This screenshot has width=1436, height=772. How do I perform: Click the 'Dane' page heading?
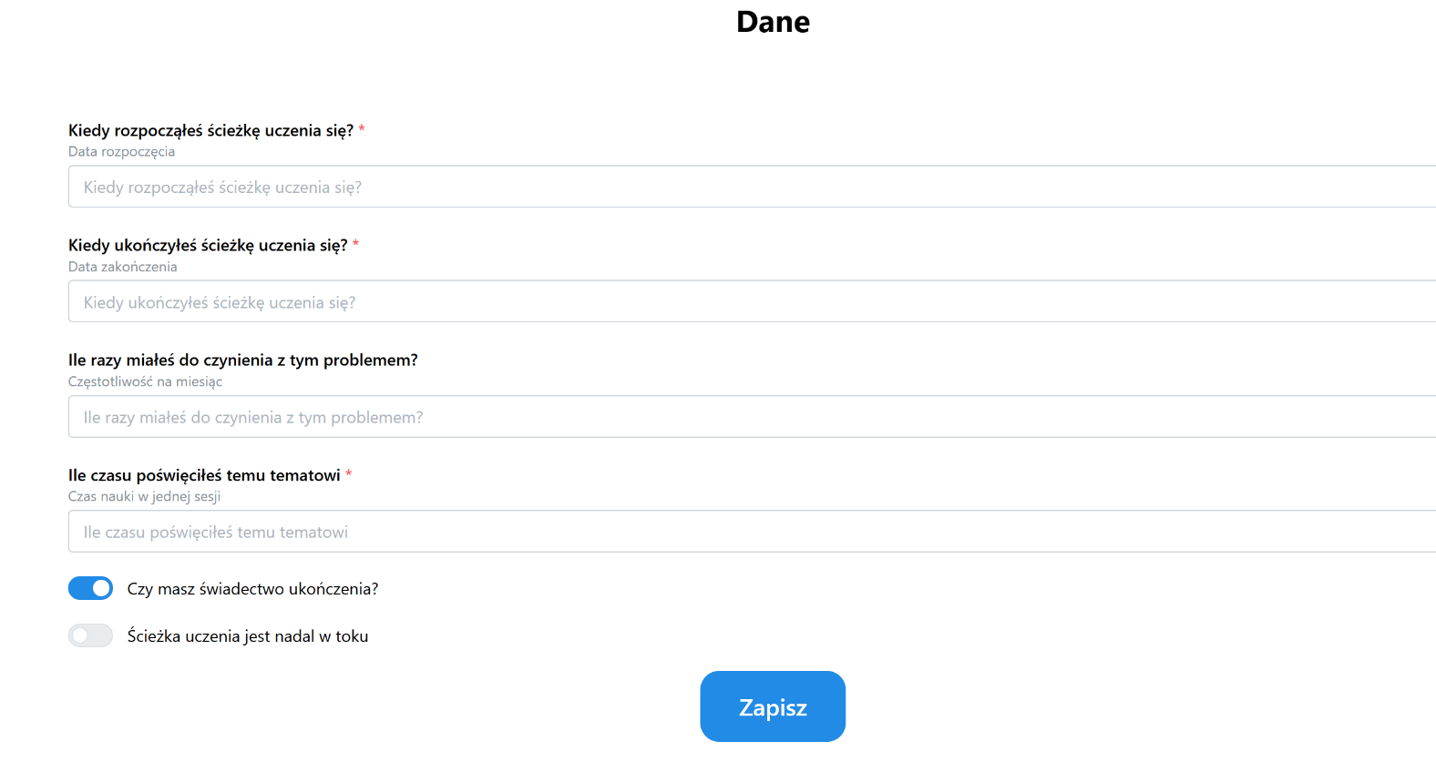click(773, 22)
